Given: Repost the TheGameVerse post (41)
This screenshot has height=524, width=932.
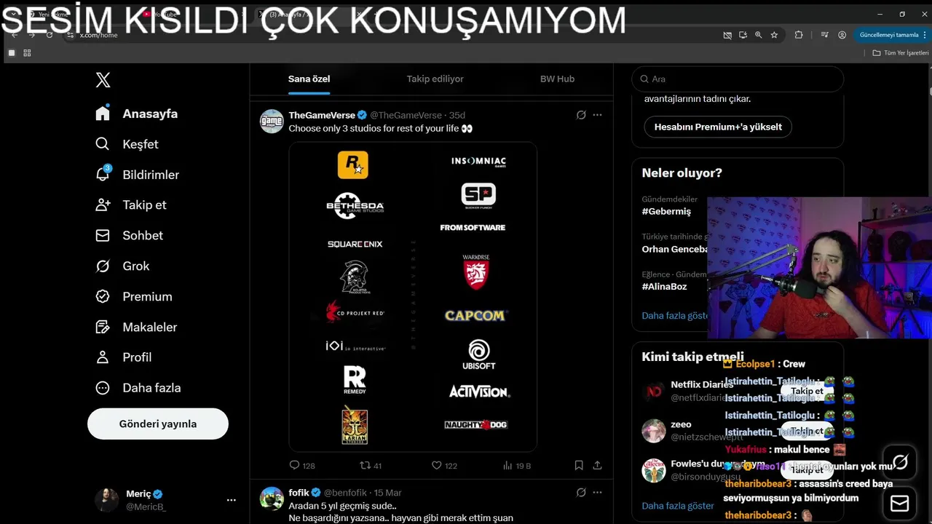Looking at the screenshot, I should 371,465.
